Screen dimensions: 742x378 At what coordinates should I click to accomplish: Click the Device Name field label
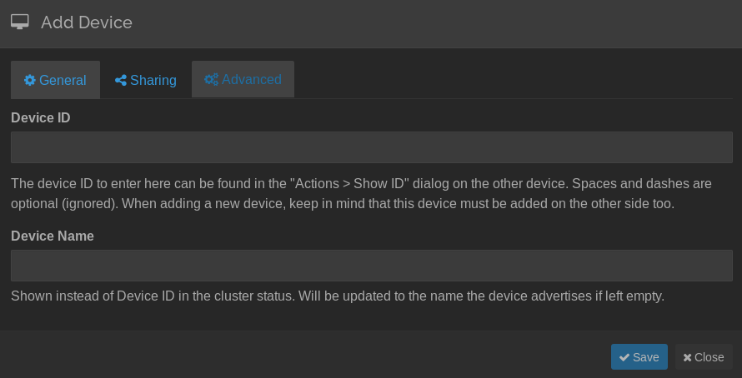click(x=53, y=236)
